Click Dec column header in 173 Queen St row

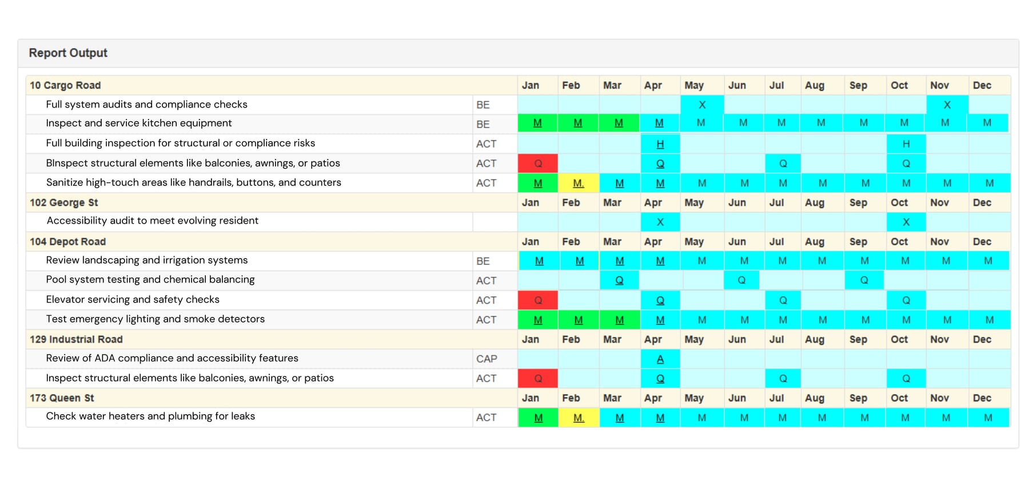pos(982,398)
